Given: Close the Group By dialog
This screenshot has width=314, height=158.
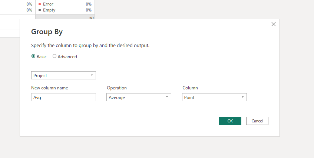Looking at the screenshot, I should coord(273,24).
